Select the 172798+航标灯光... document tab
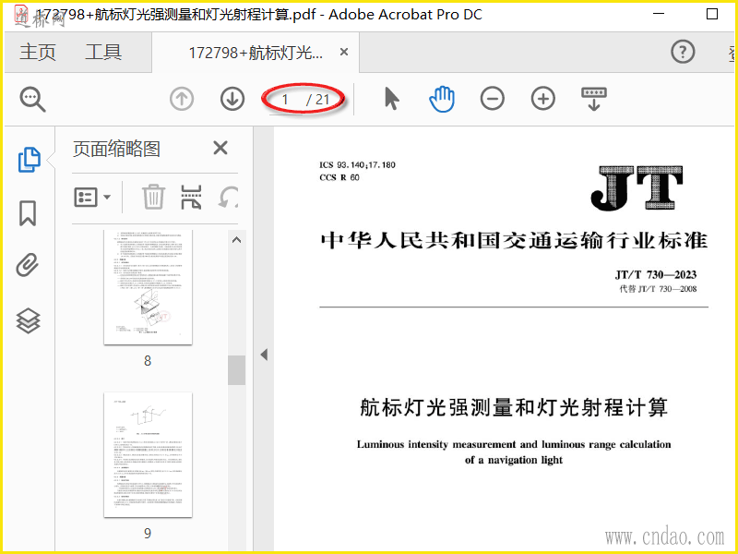Viewport: 738px width, 554px height. coord(256,53)
